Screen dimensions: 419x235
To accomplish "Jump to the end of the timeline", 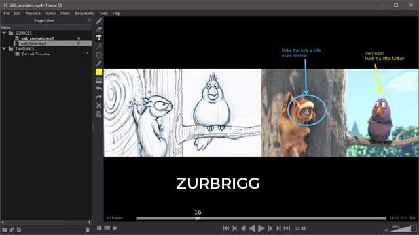I will click(287, 228).
